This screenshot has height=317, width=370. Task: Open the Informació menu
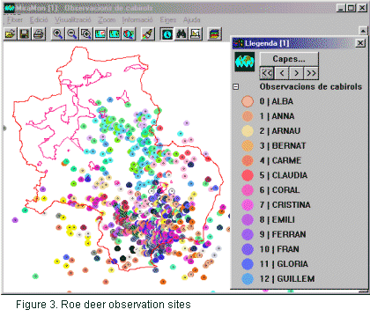[137, 20]
